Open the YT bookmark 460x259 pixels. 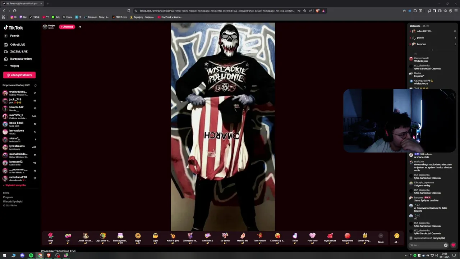[46, 17]
